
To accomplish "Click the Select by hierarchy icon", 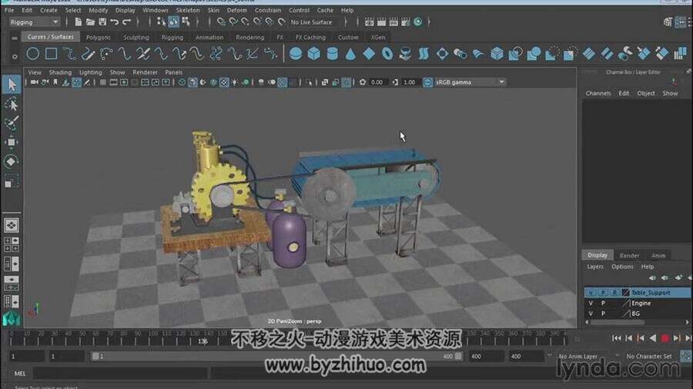I will [x=162, y=22].
